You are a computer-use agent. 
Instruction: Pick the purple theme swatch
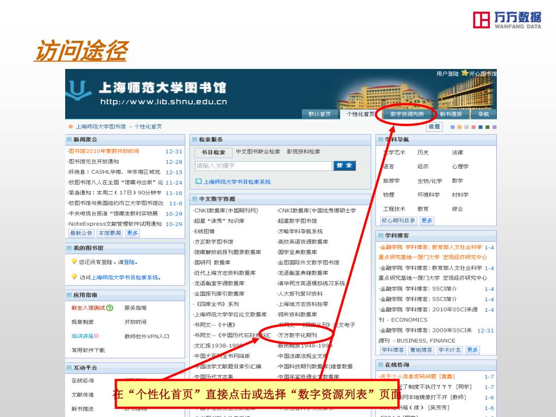coord(494,127)
